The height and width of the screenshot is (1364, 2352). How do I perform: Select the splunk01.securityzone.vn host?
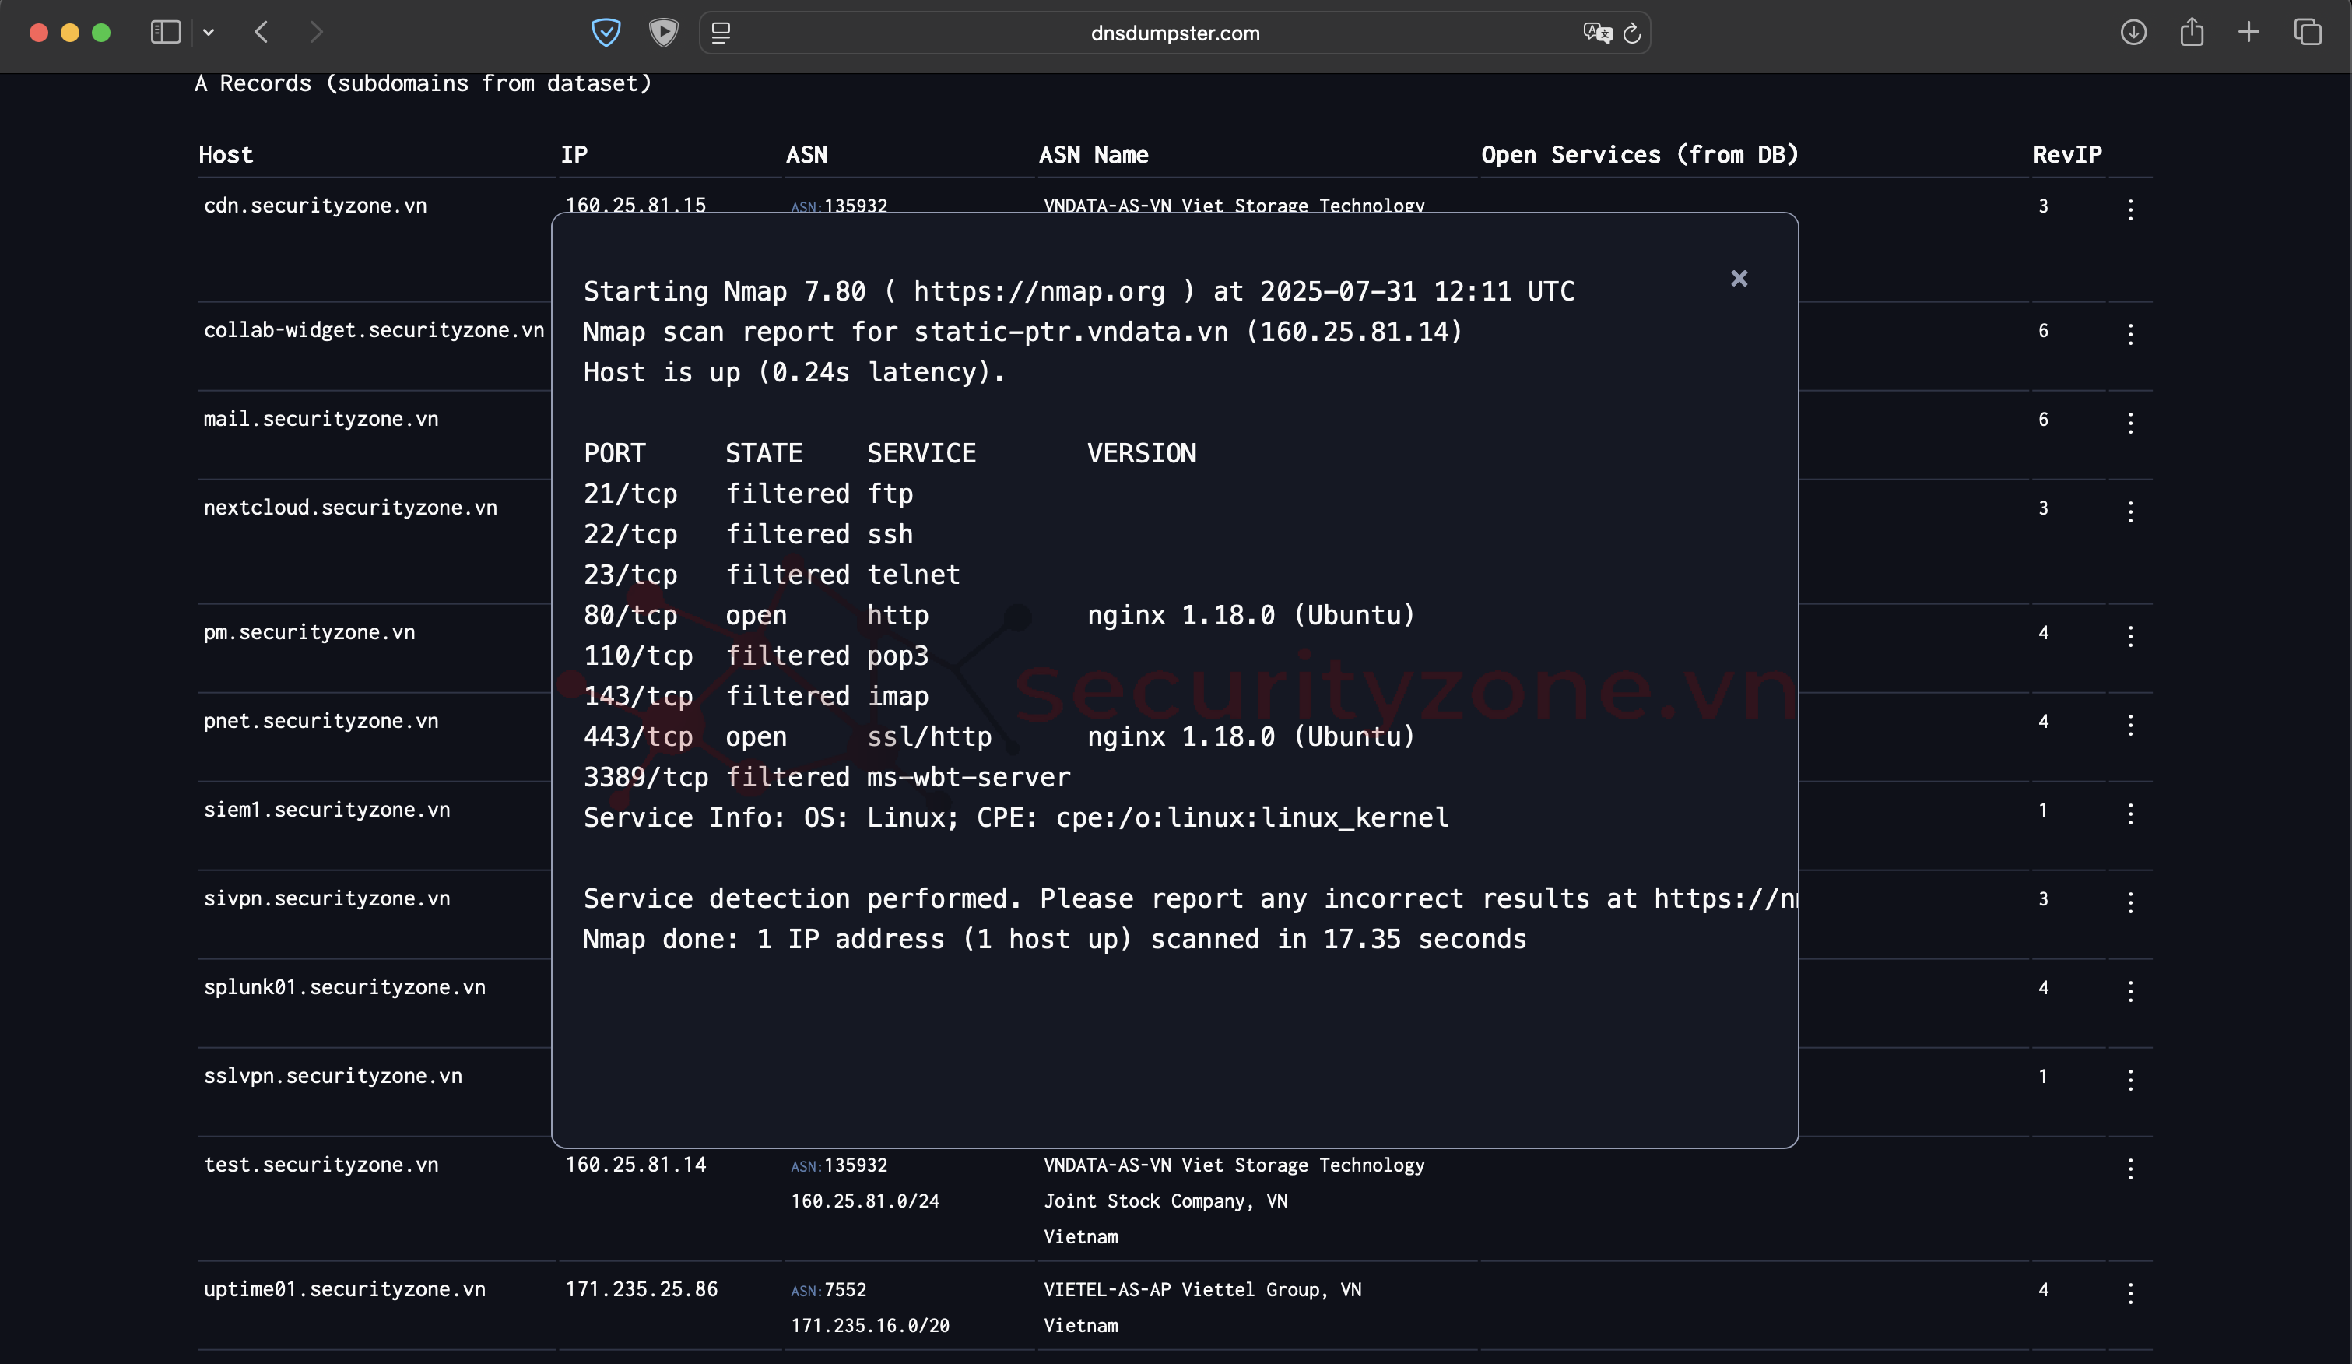(x=345, y=987)
